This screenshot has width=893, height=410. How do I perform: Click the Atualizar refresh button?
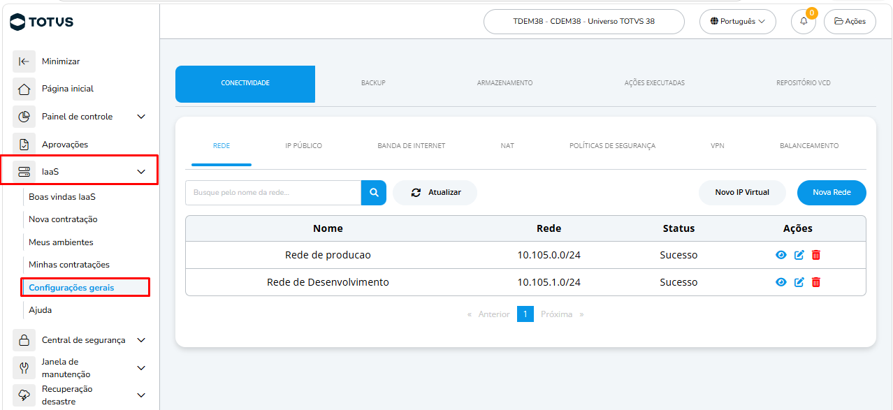(435, 193)
